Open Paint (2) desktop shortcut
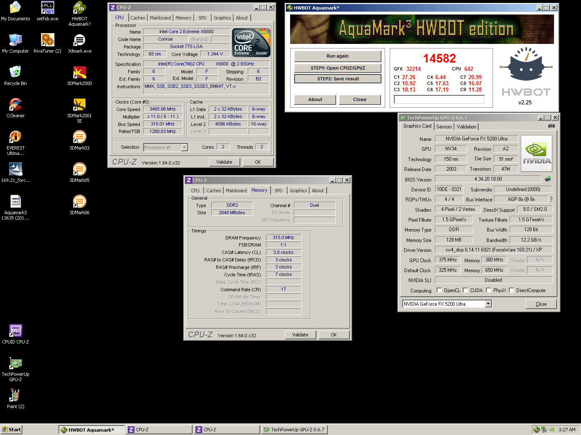The height and width of the screenshot is (435, 581). (15, 399)
